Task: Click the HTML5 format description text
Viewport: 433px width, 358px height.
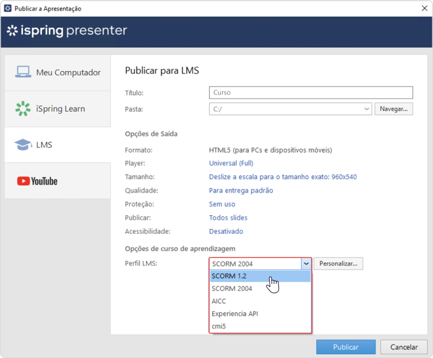Action: click(x=270, y=150)
